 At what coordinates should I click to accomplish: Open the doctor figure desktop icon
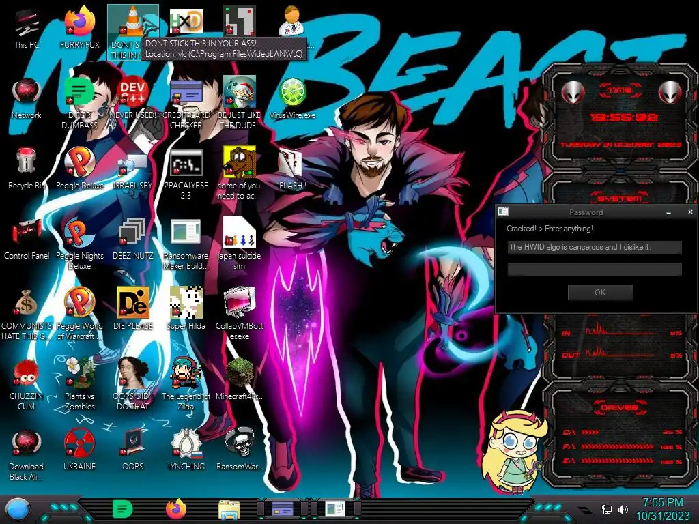[292, 20]
